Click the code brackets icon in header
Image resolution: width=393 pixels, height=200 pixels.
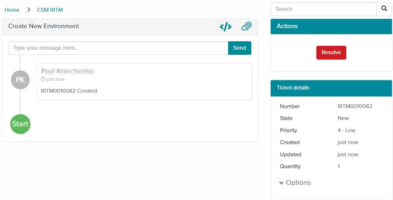[x=226, y=27]
